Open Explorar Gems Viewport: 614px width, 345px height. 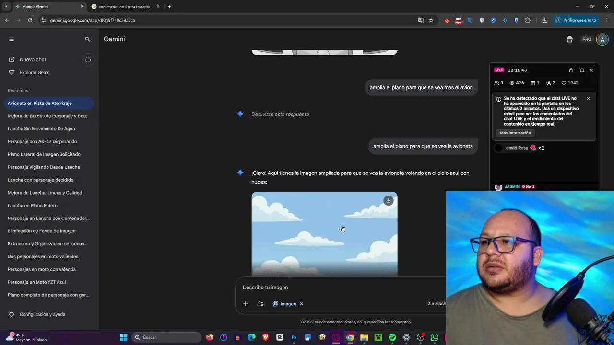click(x=34, y=72)
